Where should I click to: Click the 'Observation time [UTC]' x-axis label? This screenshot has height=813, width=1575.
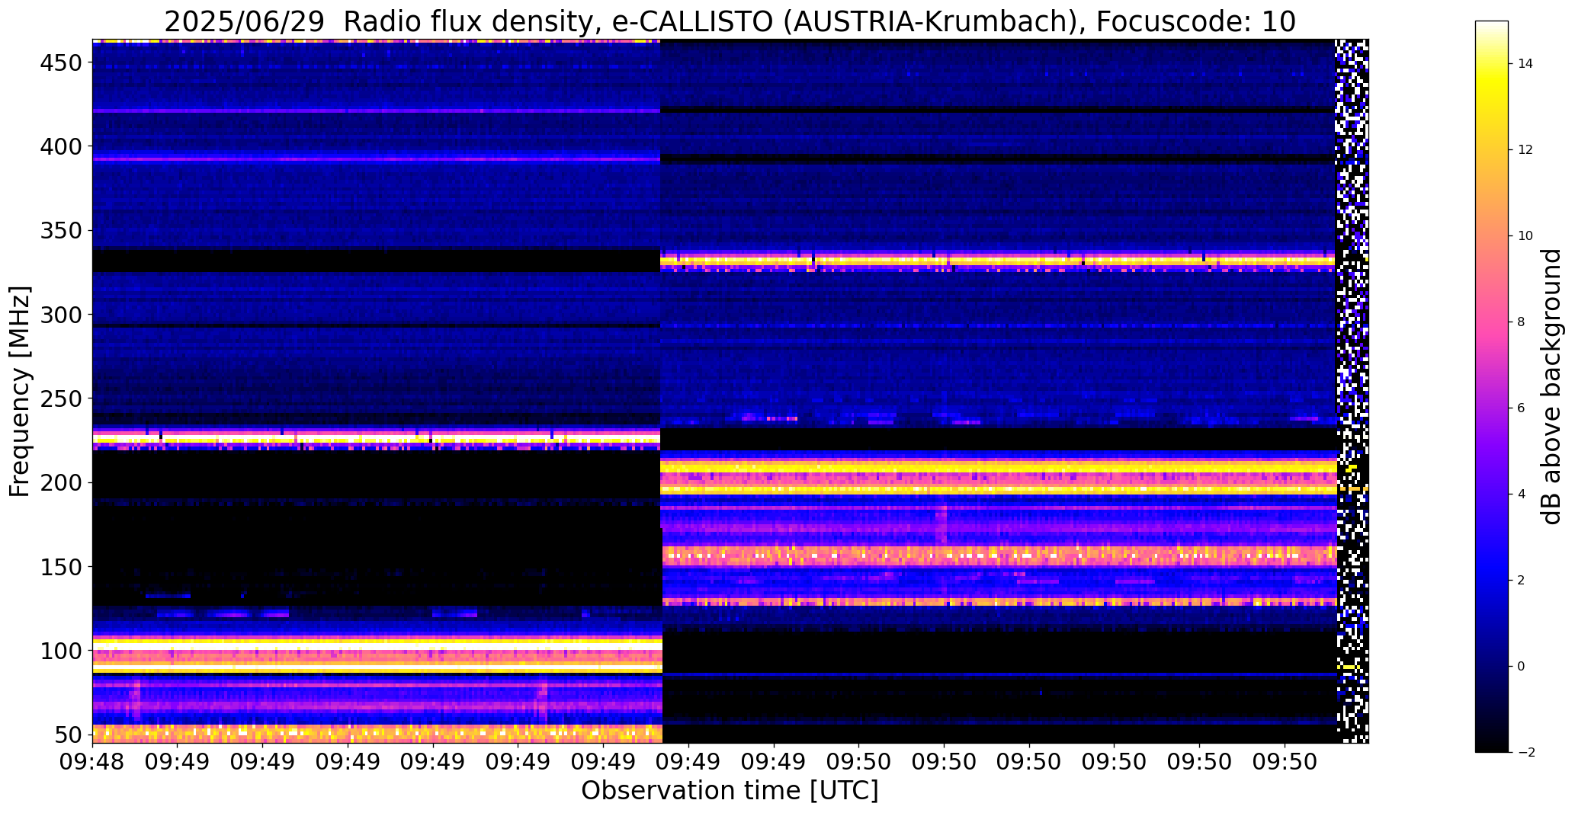coord(730,790)
